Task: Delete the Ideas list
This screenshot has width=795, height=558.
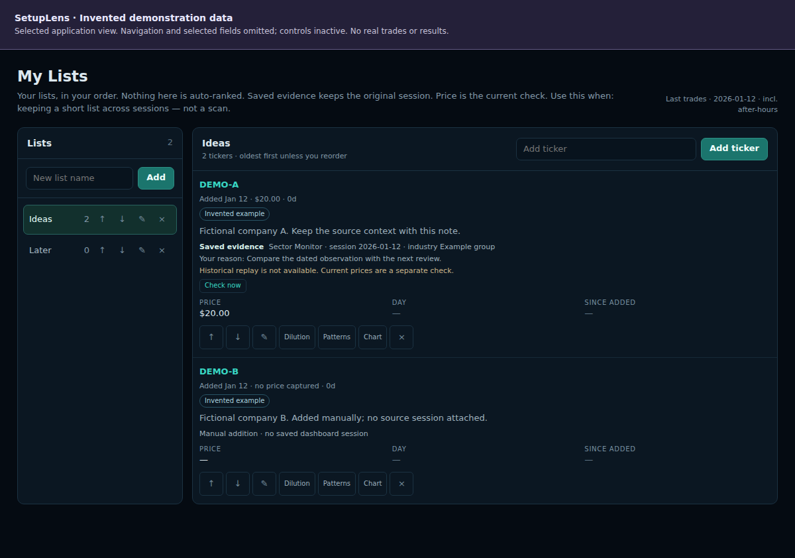Action: click(x=162, y=219)
